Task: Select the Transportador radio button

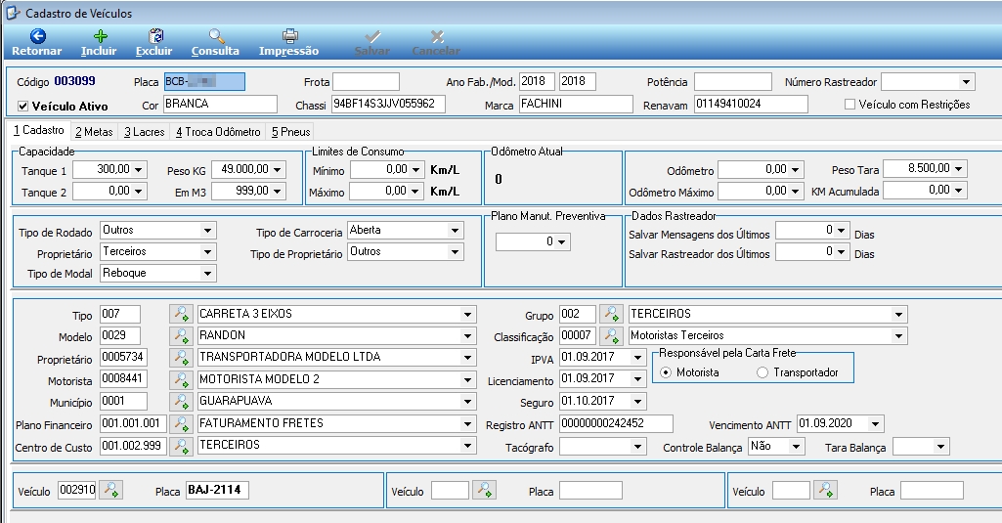Action: pos(762,372)
